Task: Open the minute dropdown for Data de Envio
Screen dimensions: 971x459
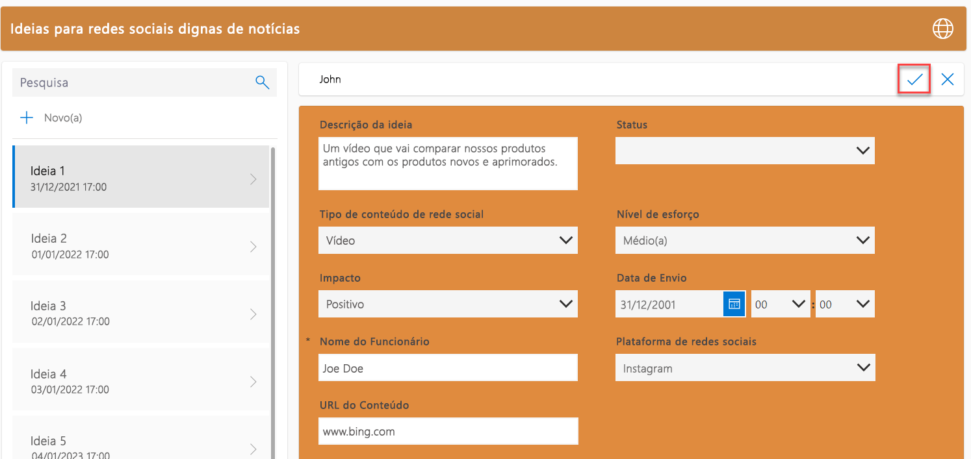Action: pyautogui.click(x=845, y=304)
